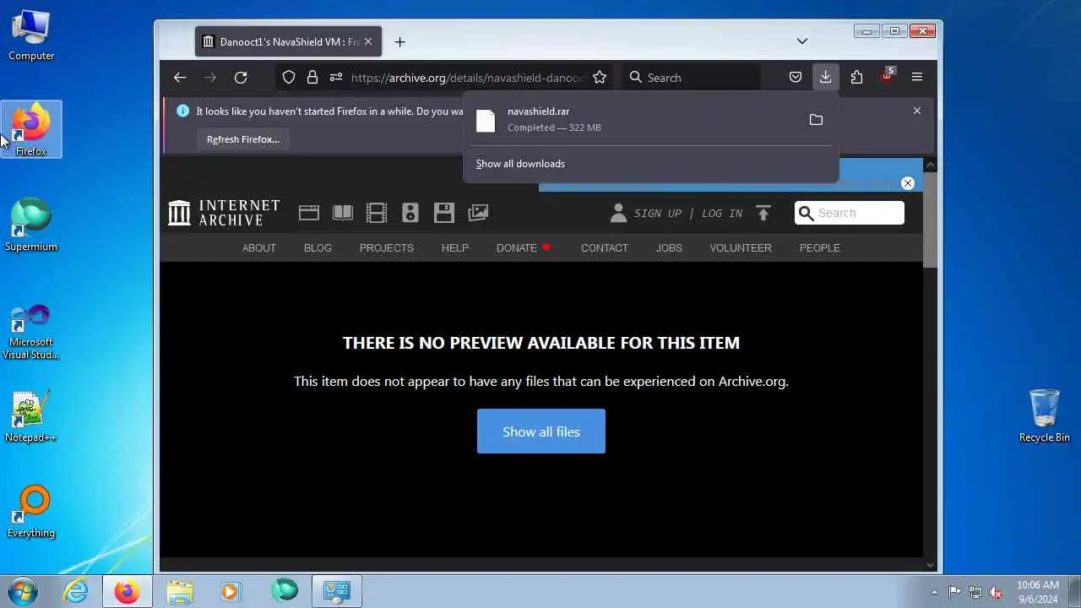Viewport: 1081px width, 608px height.
Task: Open the ABOUT menu item
Action: tap(259, 247)
